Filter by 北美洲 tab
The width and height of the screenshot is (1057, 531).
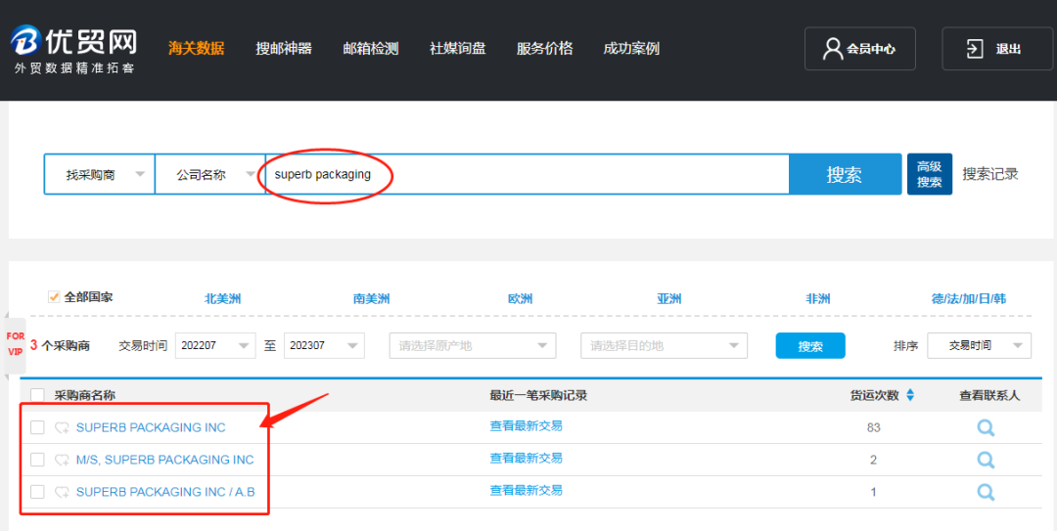pyautogui.click(x=222, y=298)
